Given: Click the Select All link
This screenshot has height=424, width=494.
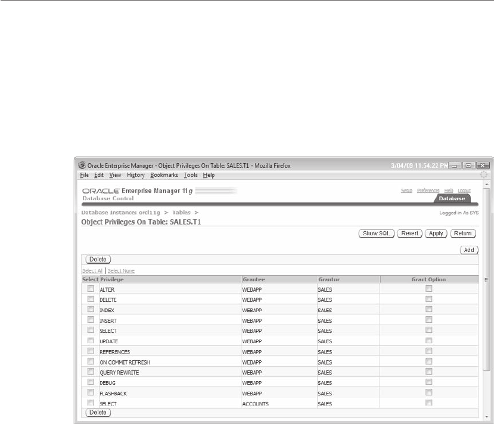Looking at the screenshot, I should point(92,271).
